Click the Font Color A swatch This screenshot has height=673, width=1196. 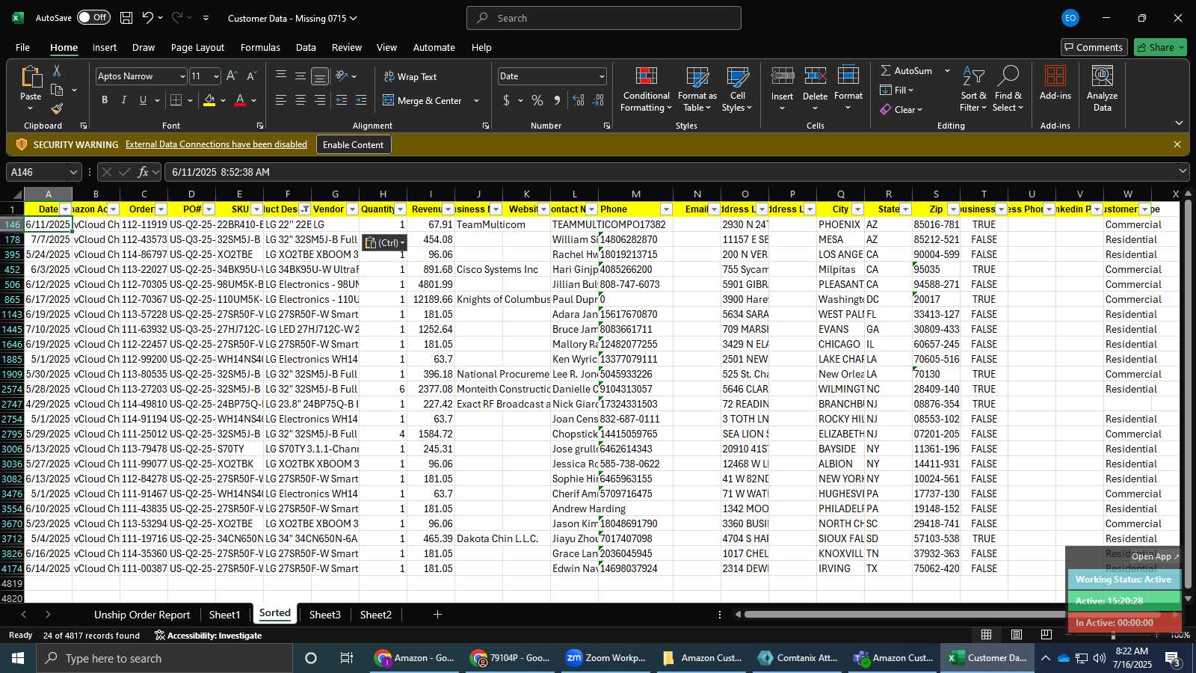240,100
